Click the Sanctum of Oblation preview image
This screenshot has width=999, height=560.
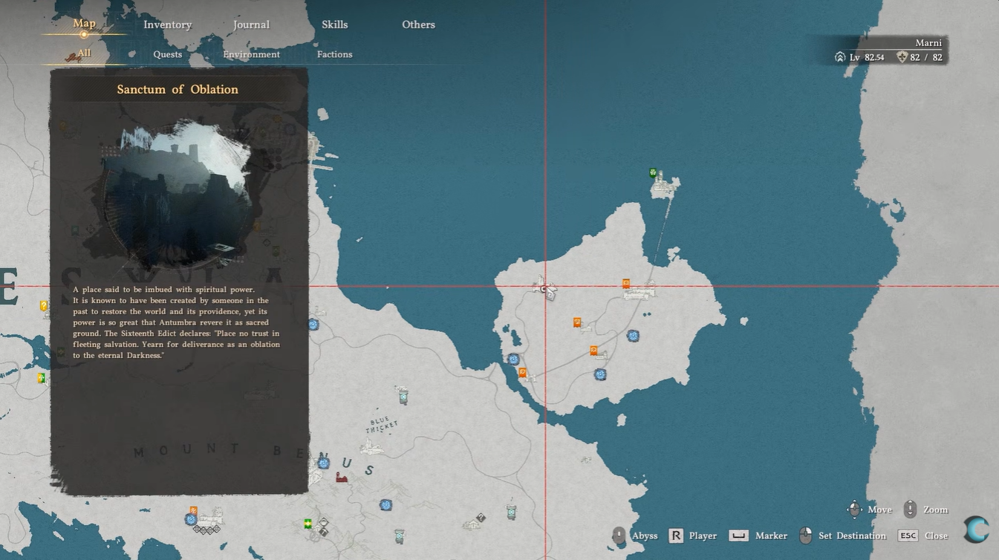coord(177,195)
